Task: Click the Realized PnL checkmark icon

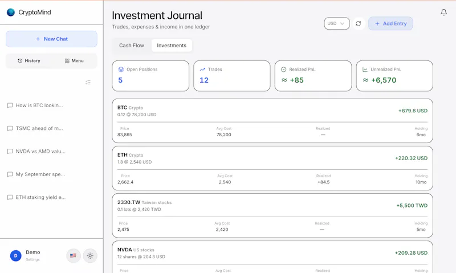Action: [283, 70]
